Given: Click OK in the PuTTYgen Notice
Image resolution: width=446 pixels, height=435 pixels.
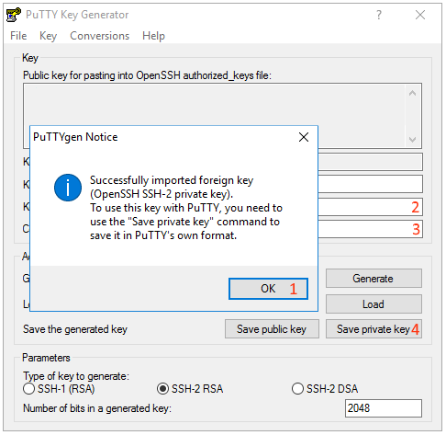Looking at the screenshot, I should coord(268,289).
